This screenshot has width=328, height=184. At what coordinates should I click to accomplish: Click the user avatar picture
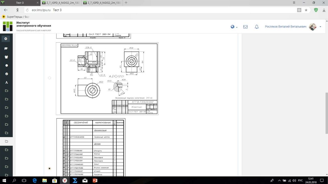point(313,27)
